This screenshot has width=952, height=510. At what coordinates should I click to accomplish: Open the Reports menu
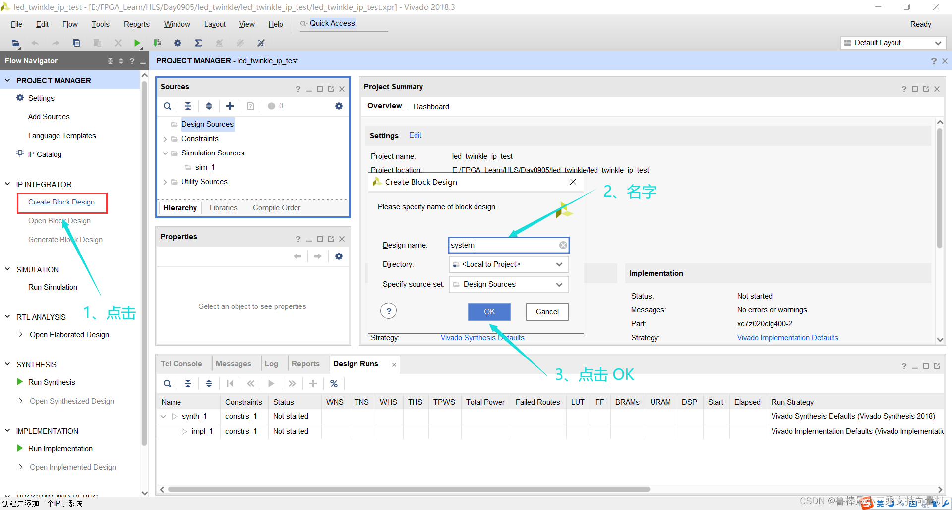(x=136, y=24)
